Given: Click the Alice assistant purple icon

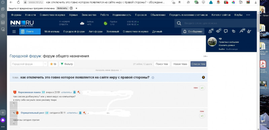Looking at the screenshot, I should 3,120.
